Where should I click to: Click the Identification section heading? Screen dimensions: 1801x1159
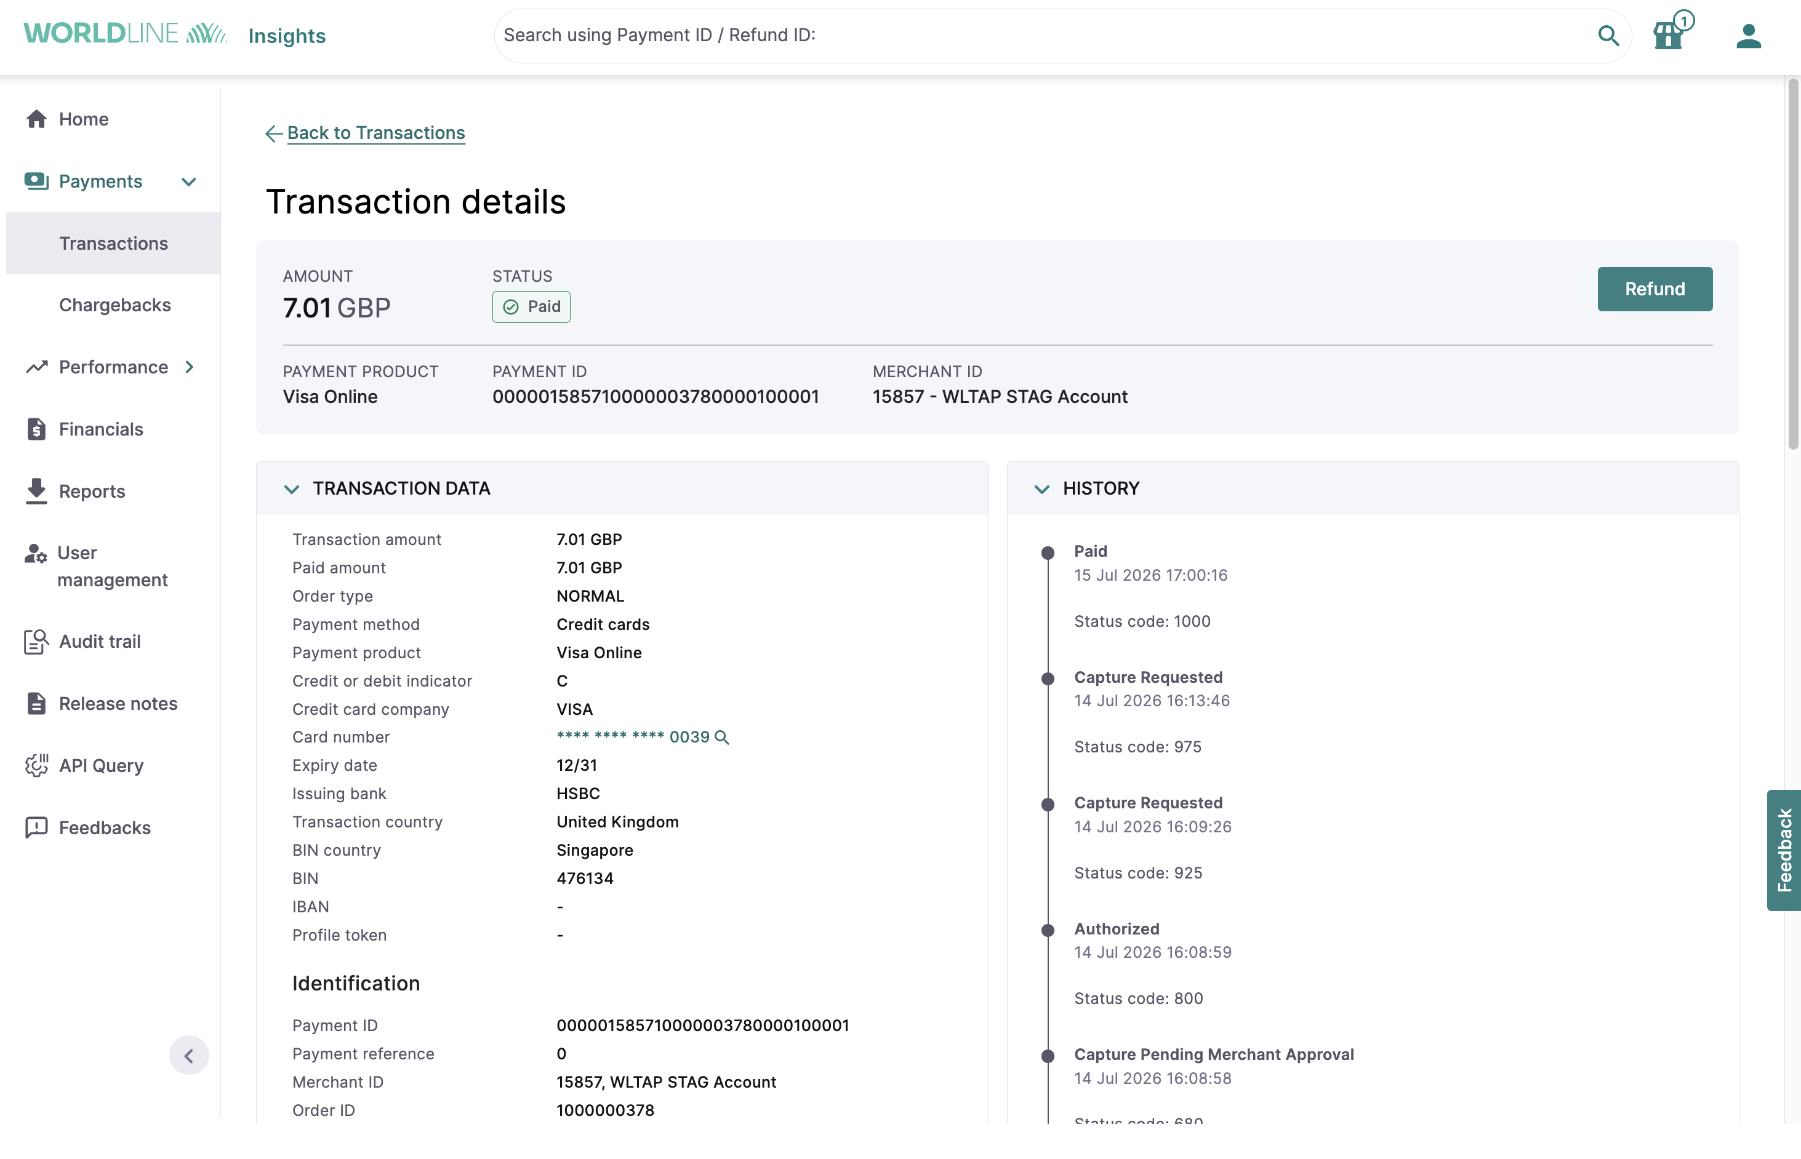tap(355, 983)
